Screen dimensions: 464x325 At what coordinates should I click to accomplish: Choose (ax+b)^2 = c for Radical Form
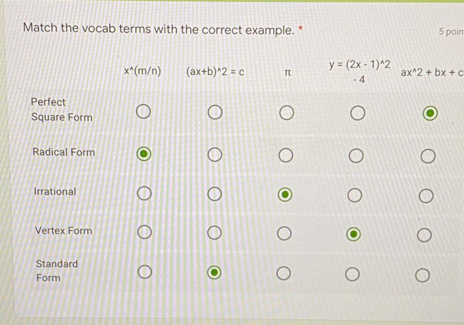click(x=215, y=155)
